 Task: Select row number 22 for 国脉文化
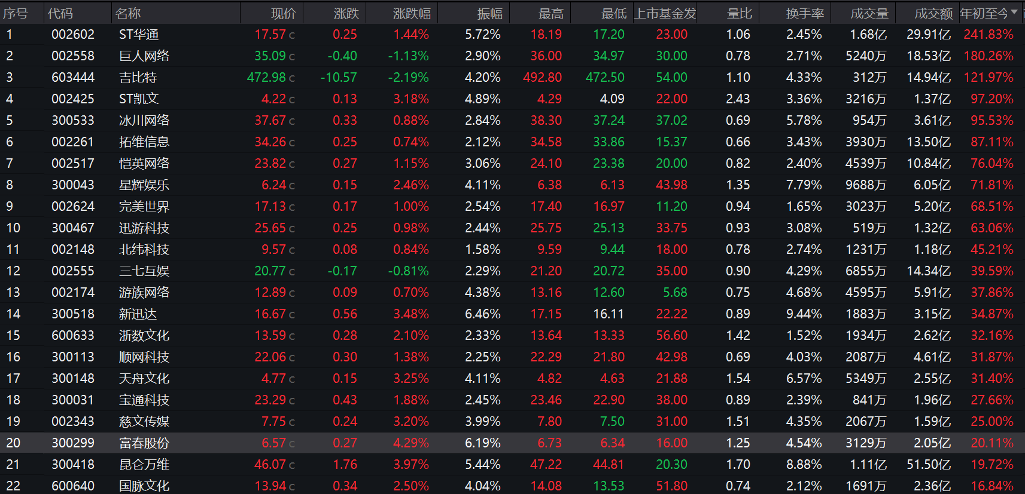tap(13, 486)
